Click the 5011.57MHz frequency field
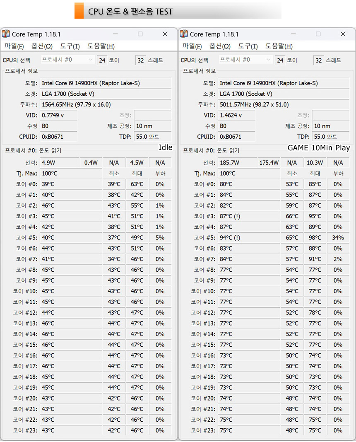Image resolution: width=356 pixels, height=442 pixels. coord(284,105)
